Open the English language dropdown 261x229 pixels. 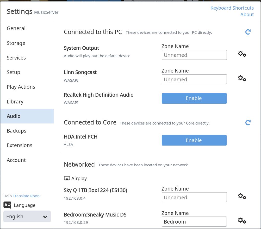[x=27, y=216]
